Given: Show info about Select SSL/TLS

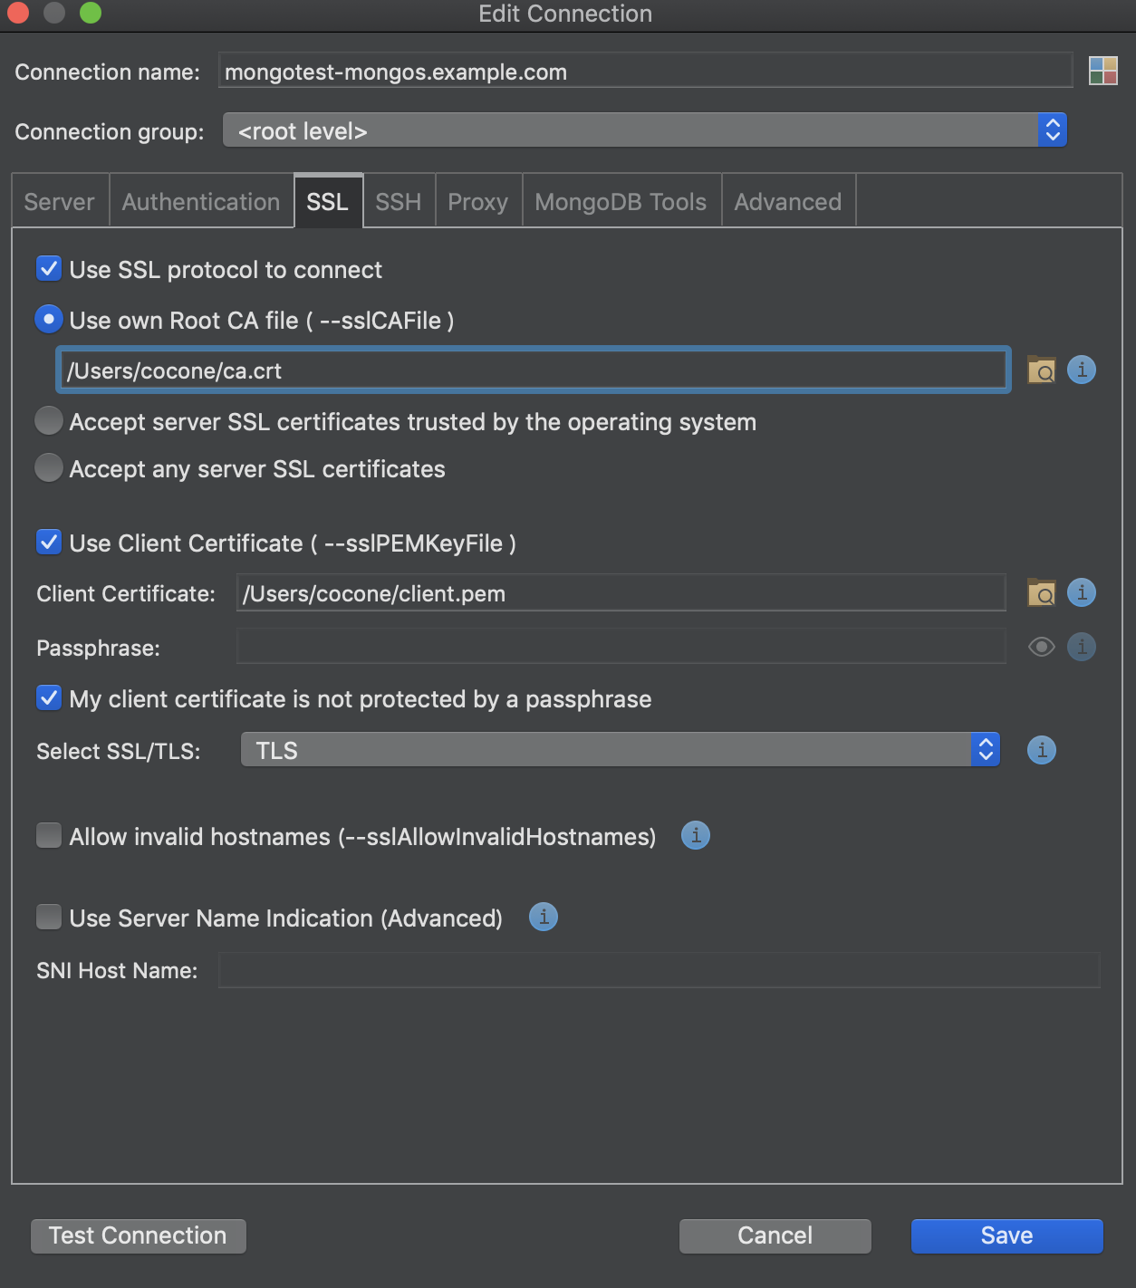Looking at the screenshot, I should (x=1042, y=750).
